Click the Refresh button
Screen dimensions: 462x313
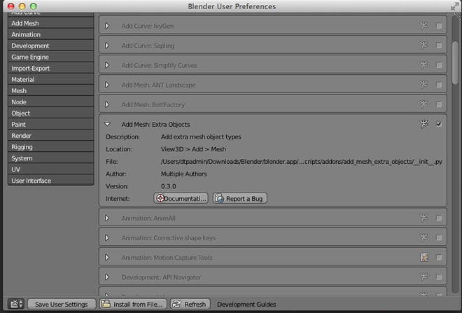(190, 304)
